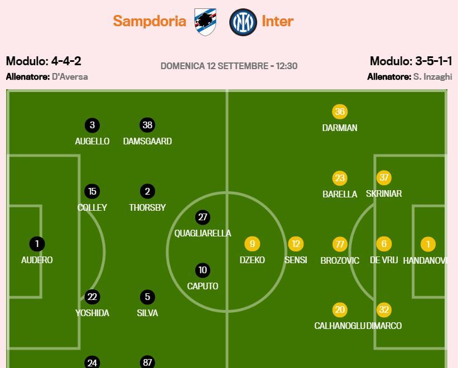Select Damsgaard's number 38 badge
458x368 pixels.
[x=147, y=125]
